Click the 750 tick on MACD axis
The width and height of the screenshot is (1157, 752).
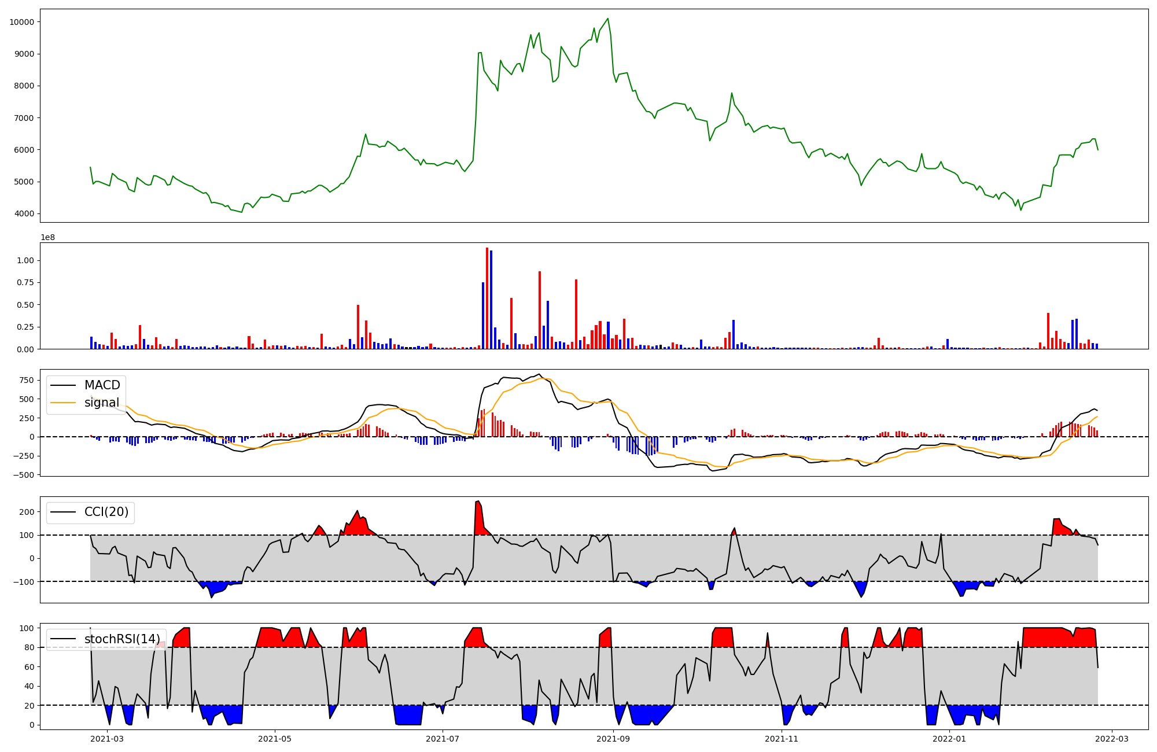tap(26, 380)
